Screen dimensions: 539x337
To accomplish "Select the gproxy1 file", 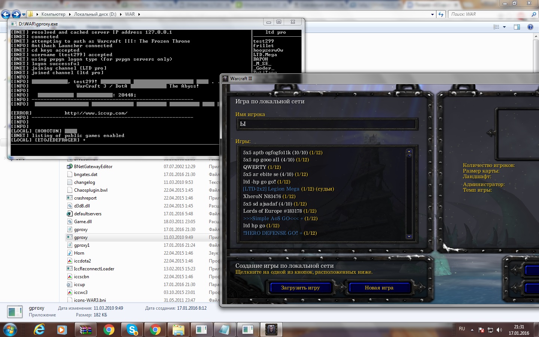I will [82, 245].
